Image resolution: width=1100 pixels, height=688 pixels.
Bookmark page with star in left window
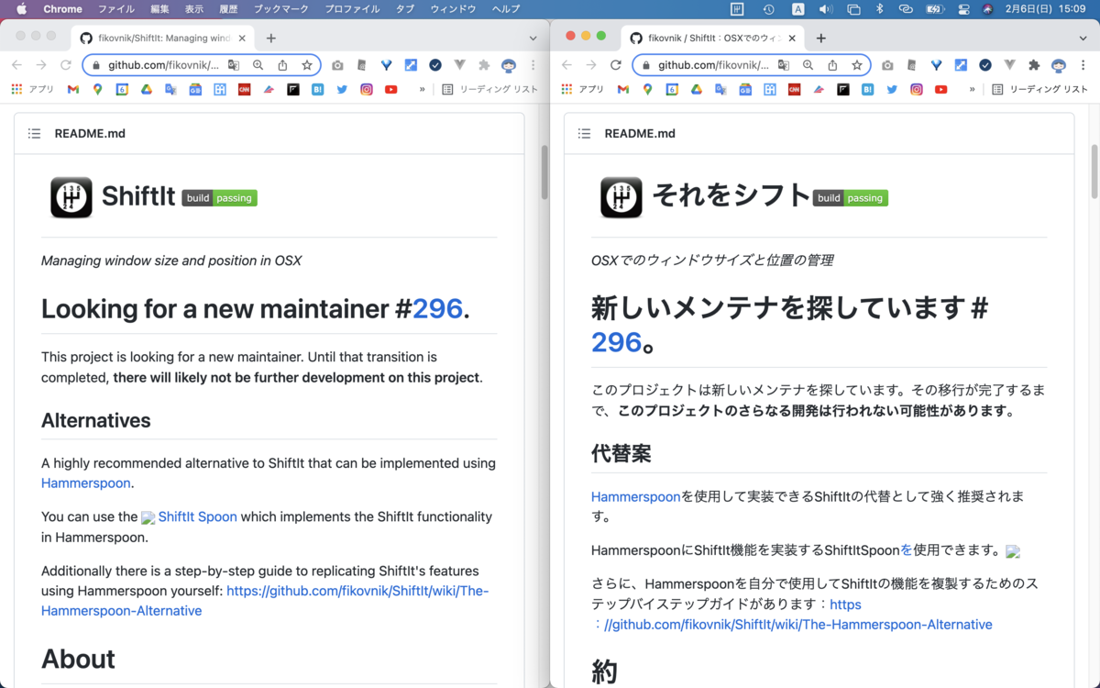coord(307,65)
